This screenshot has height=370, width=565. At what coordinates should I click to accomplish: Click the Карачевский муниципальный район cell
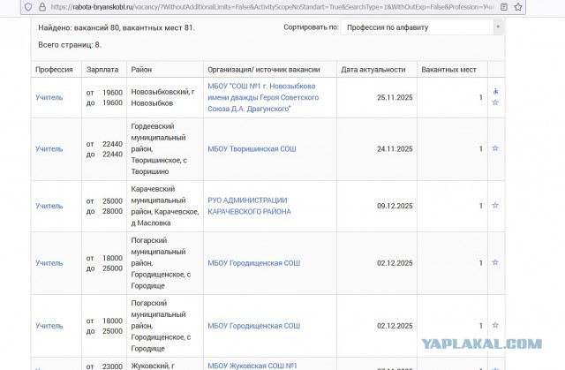(x=165, y=206)
